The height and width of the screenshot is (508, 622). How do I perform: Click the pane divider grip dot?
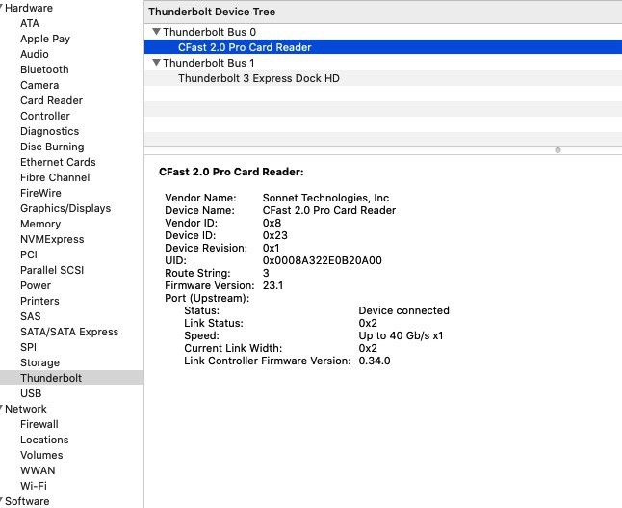[x=557, y=150]
